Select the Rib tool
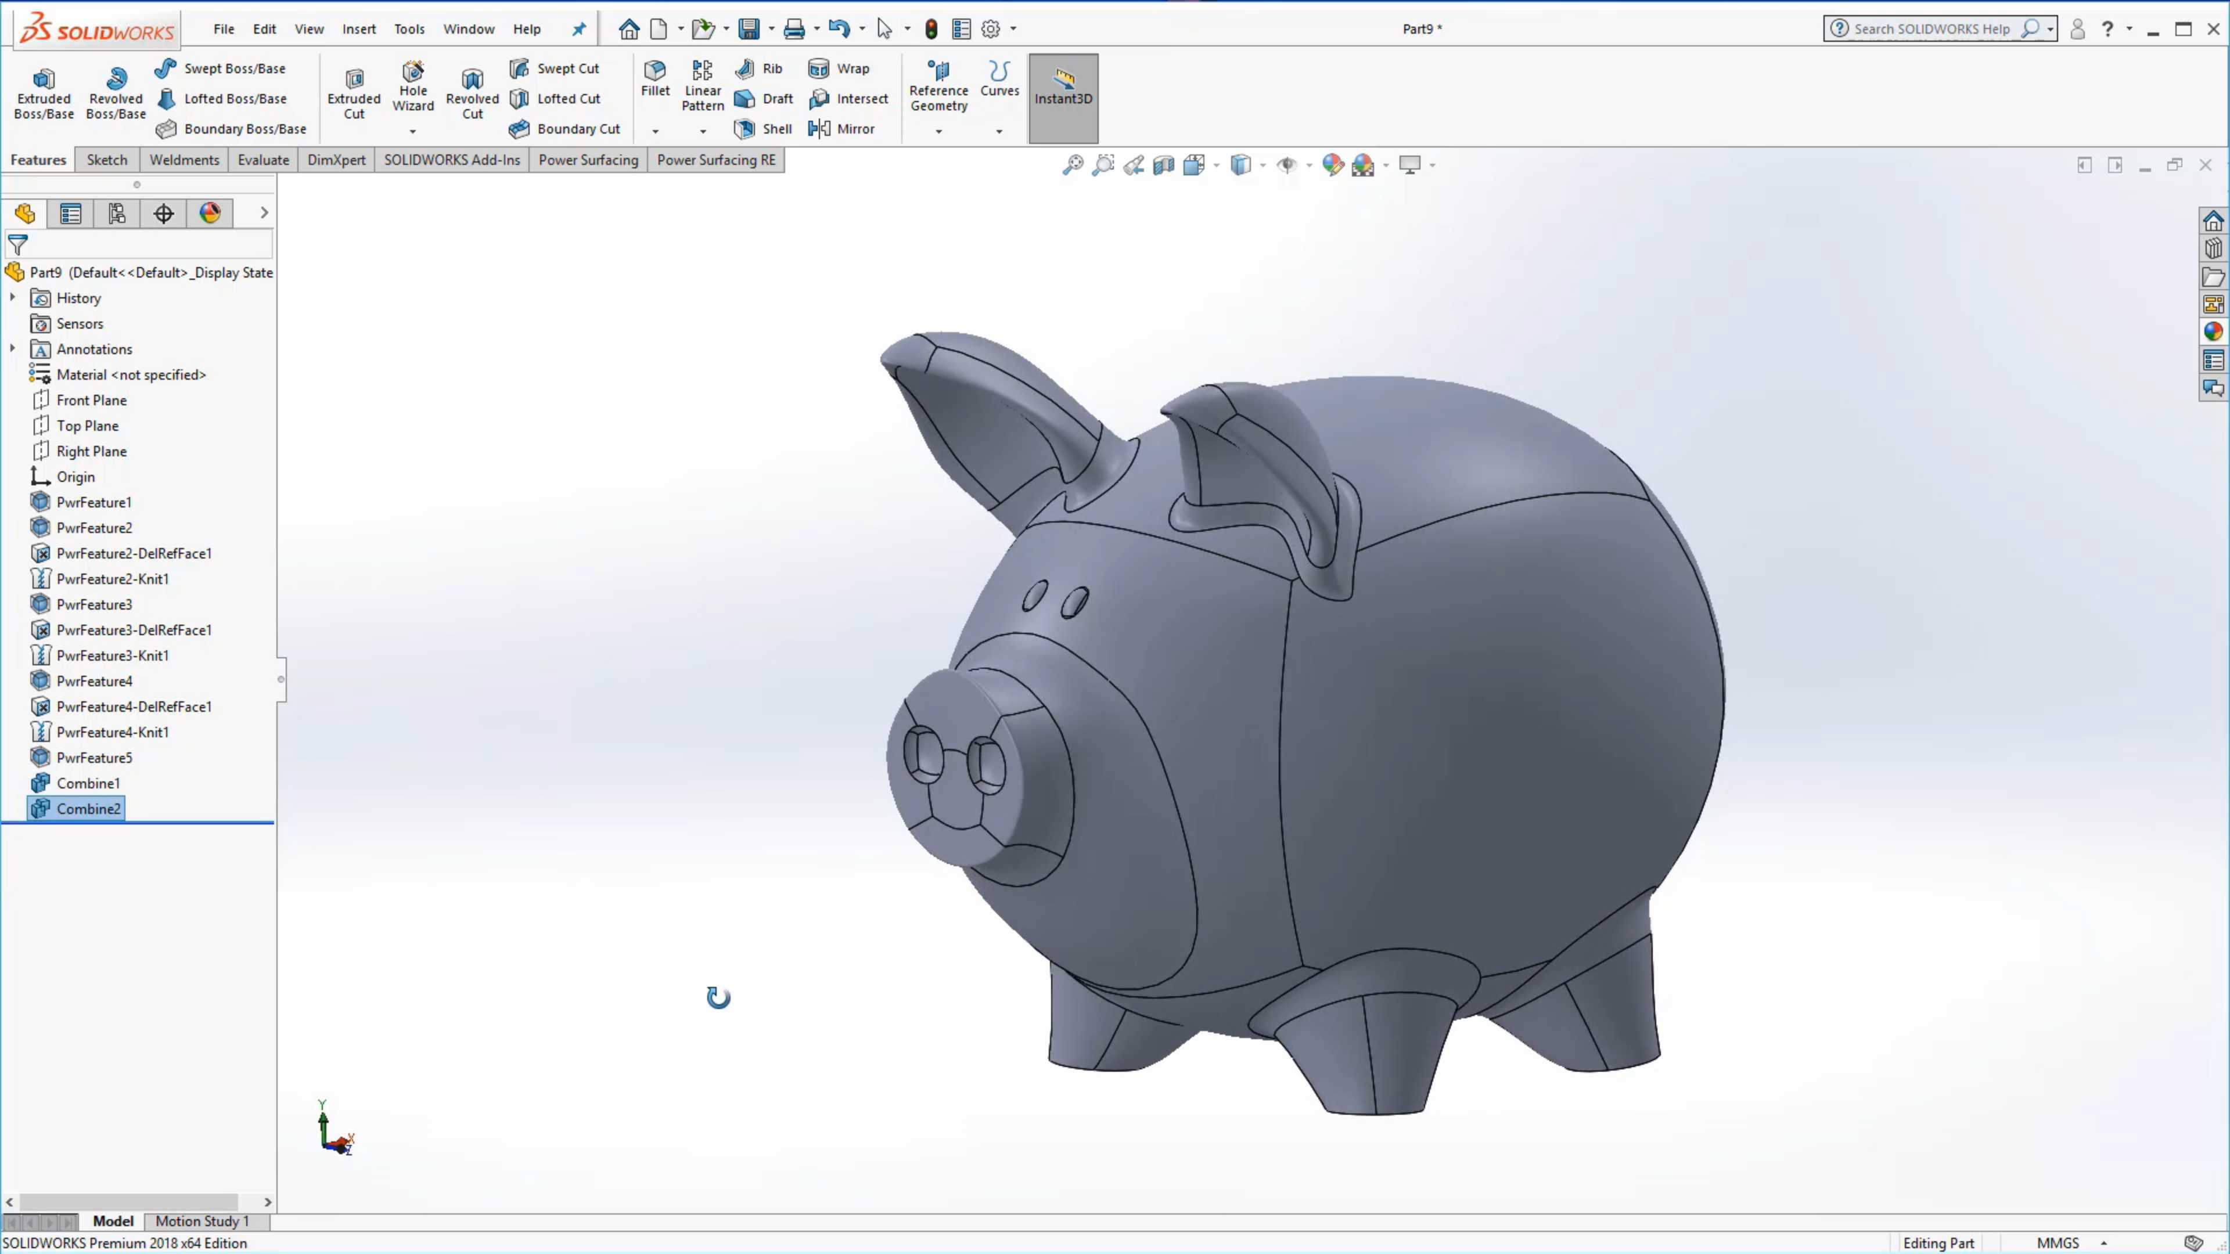2230x1254 pixels. (759, 69)
